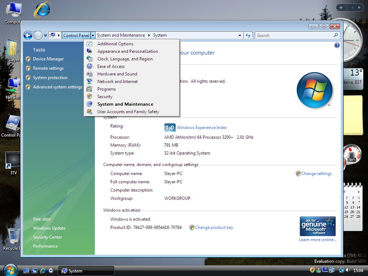
Task: Click the System taskbar button
Action: (x=86, y=271)
